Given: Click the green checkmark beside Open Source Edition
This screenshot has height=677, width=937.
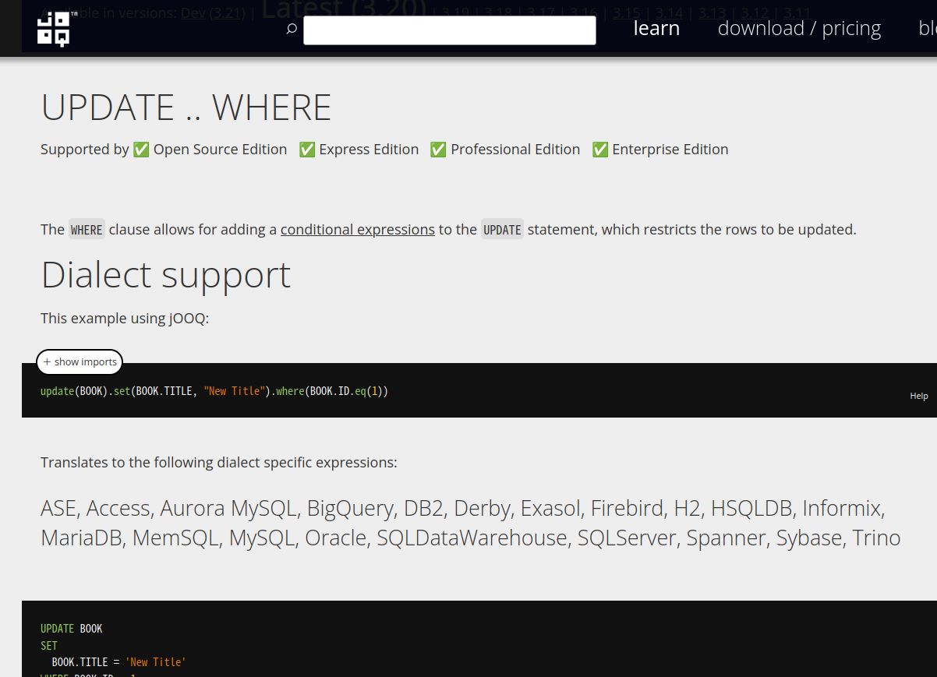Looking at the screenshot, I should 141,150.
